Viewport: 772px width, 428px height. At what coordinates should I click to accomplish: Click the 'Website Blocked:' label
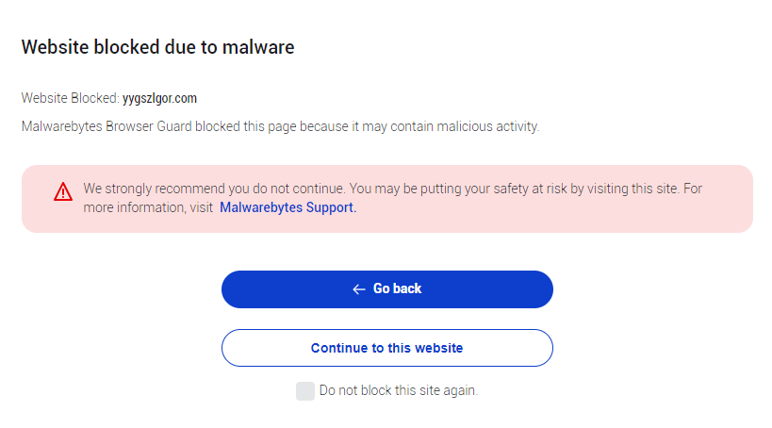(x=70, y=98)
